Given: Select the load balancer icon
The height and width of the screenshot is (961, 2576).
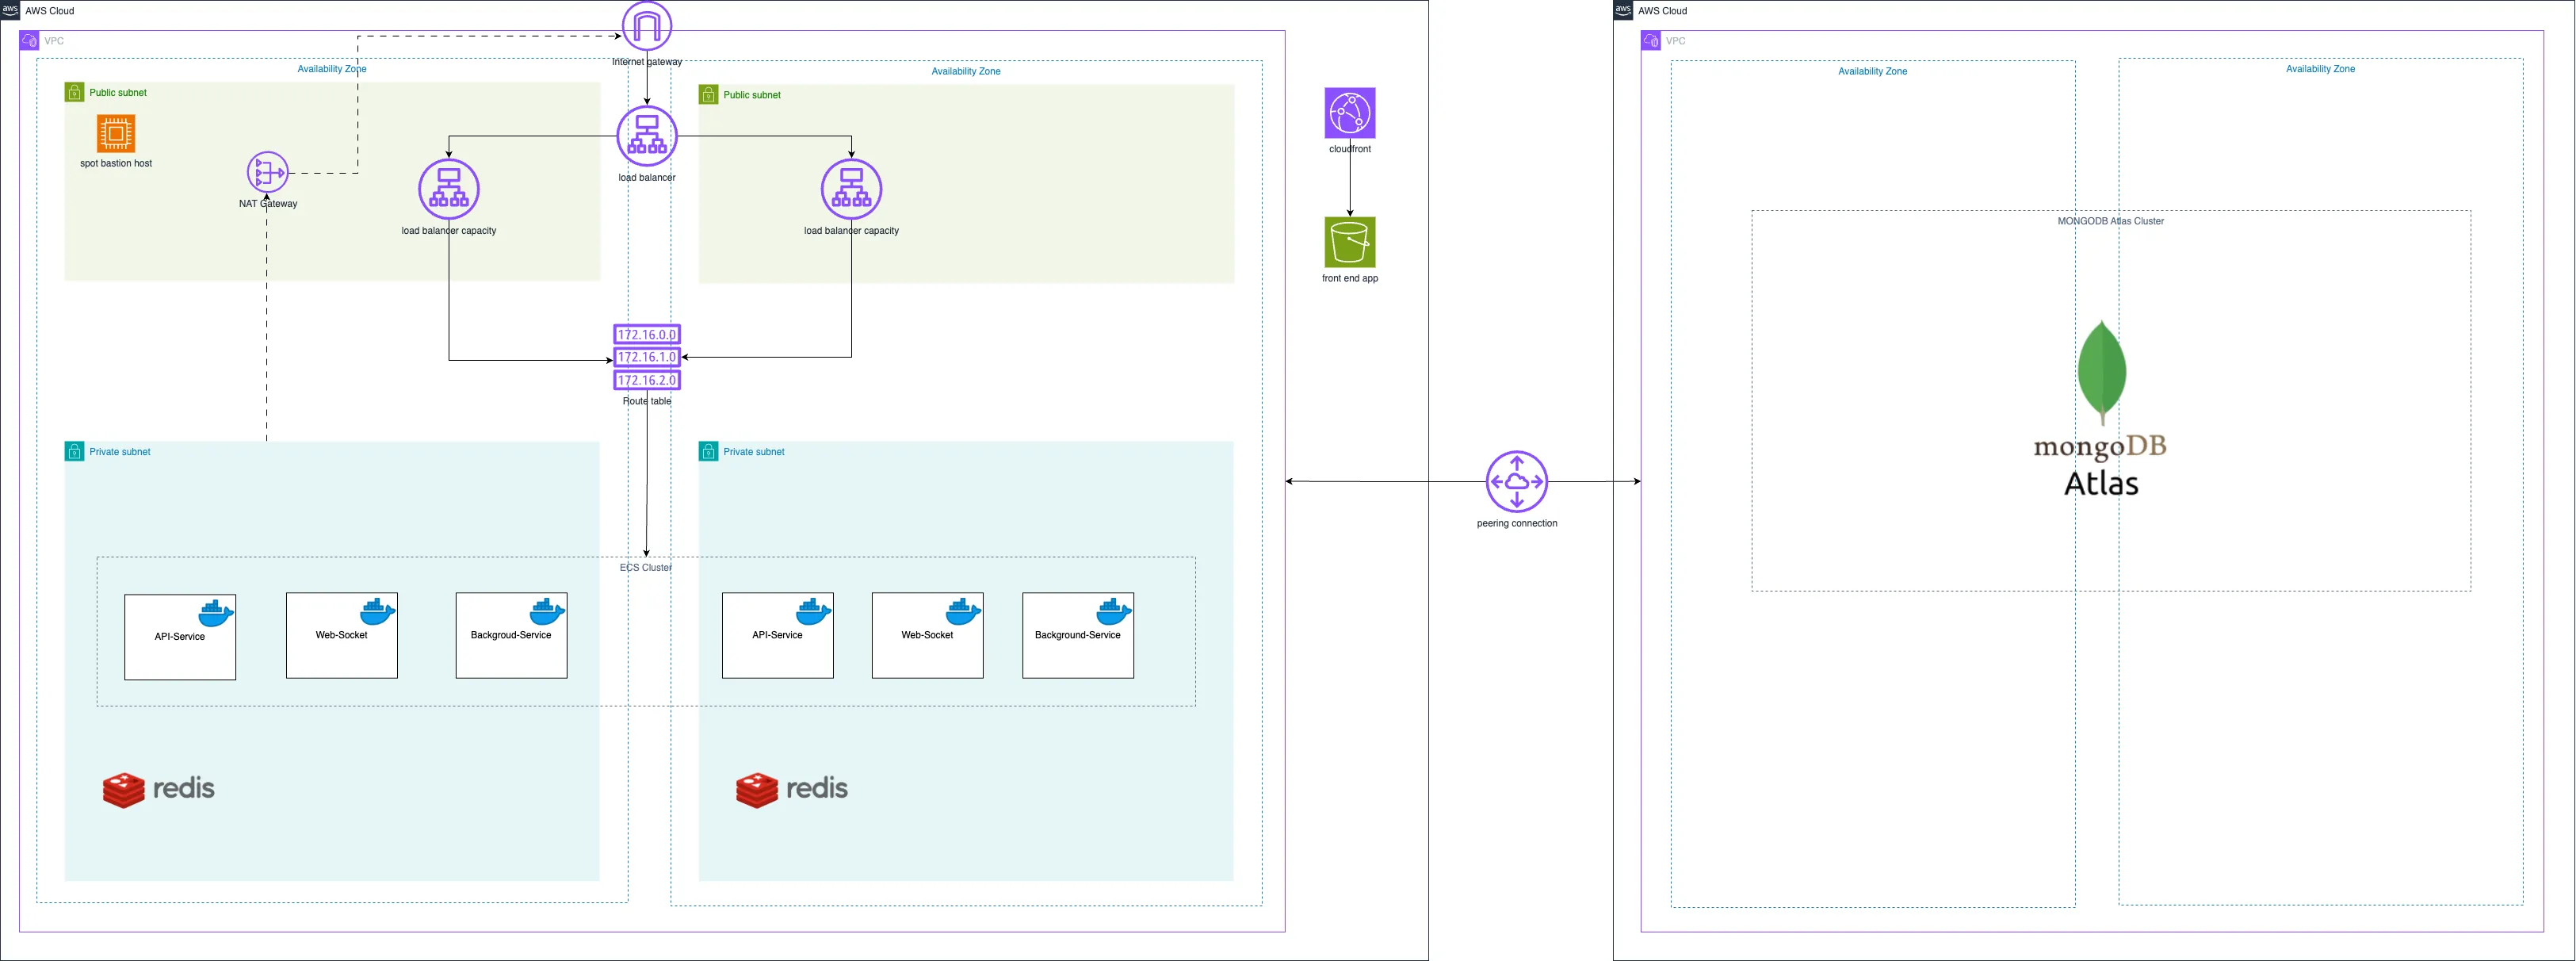Looking at the screenshot, I should pos(646,135).
